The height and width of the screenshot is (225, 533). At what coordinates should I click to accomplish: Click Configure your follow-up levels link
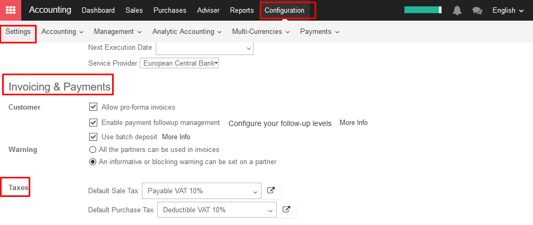click(280, 123)
